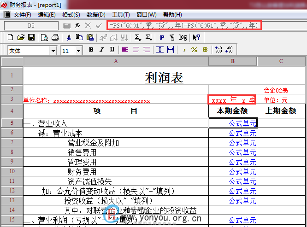The width and height of the screenshot is (307, 227).
Task: Cancel formula entry with X icon
Action: [x=88, y=25]
